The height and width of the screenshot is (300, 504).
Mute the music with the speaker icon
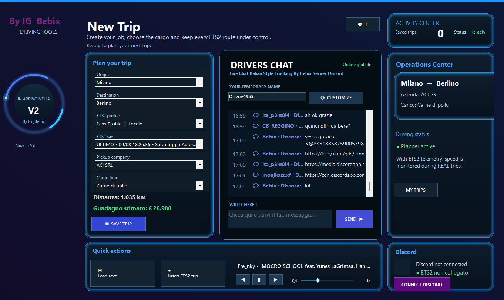click(294, 280)
